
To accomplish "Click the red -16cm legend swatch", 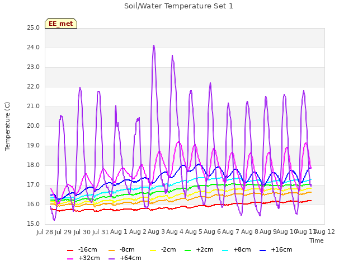I will pos(70,251).
